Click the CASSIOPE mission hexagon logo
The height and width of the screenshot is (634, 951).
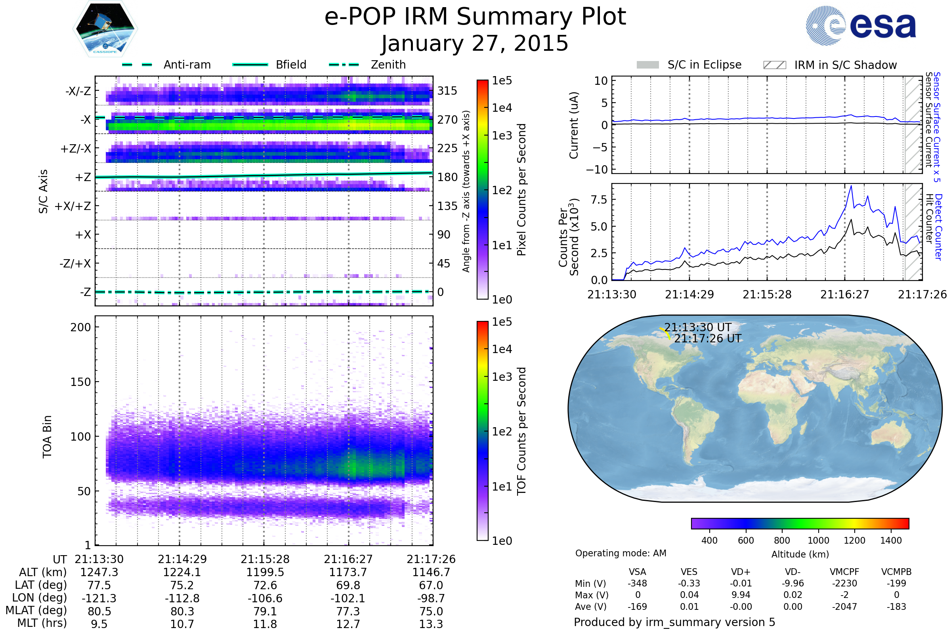click(x=105, y=29)
